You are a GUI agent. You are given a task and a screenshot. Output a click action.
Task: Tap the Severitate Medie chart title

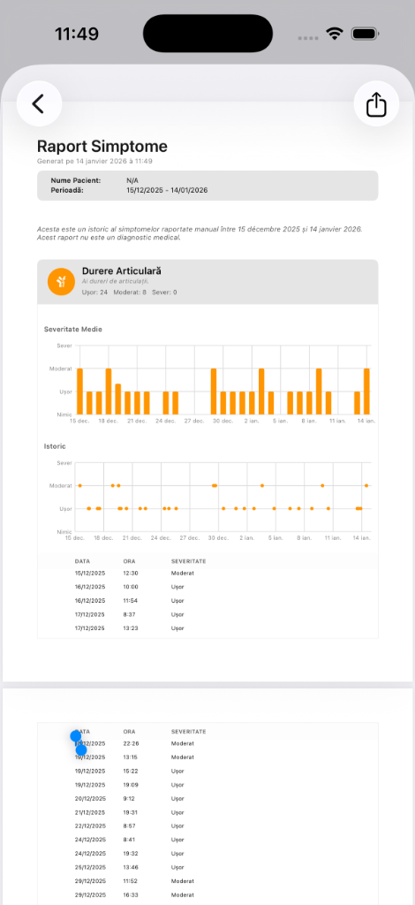tap(73, 329)
